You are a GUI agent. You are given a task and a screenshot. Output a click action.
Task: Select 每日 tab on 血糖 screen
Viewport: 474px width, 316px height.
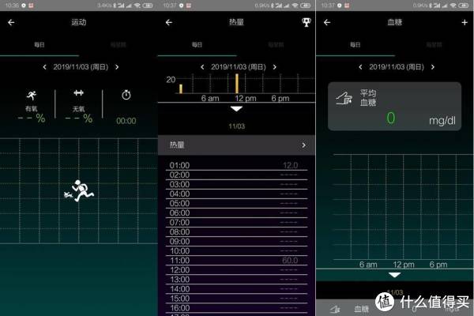[x=355, y=45]
